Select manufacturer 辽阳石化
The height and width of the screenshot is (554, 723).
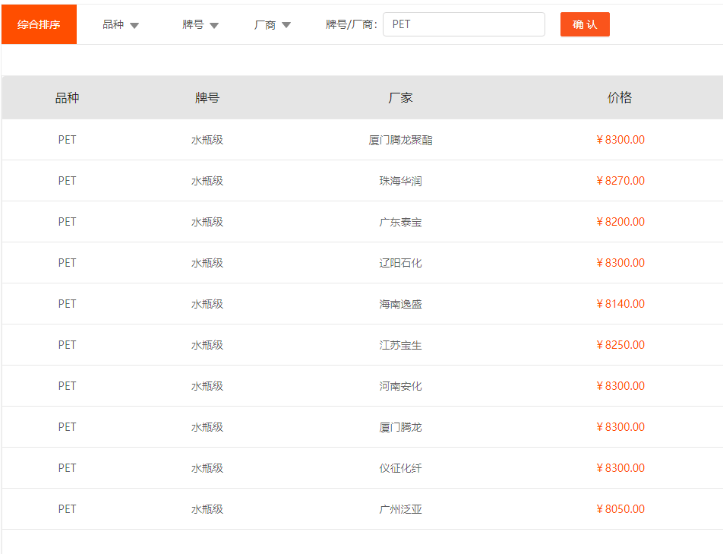click(x=400, y=263)
